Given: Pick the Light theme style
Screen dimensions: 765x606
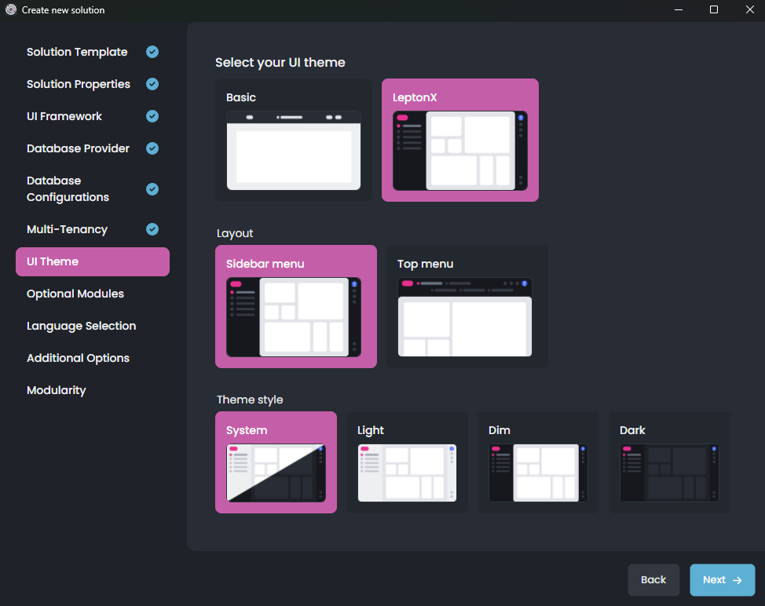Looking at the screenshot, I should pyautogui.click(x=407, y=462).
